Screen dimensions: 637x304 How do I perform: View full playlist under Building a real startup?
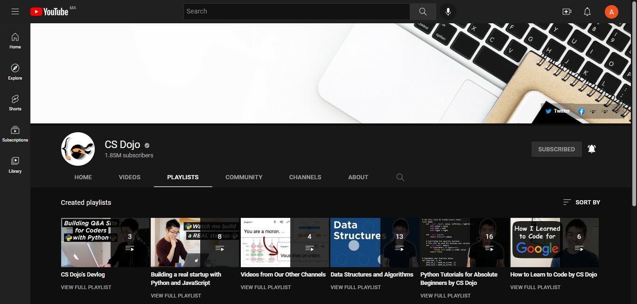click(x=176, y=296)
